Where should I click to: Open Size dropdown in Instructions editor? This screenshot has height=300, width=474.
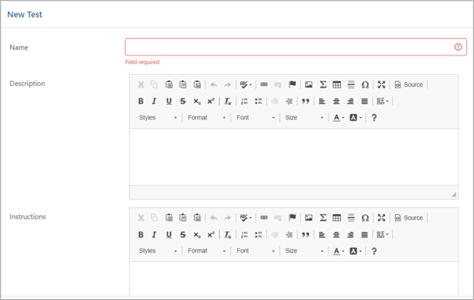point(304,251)
